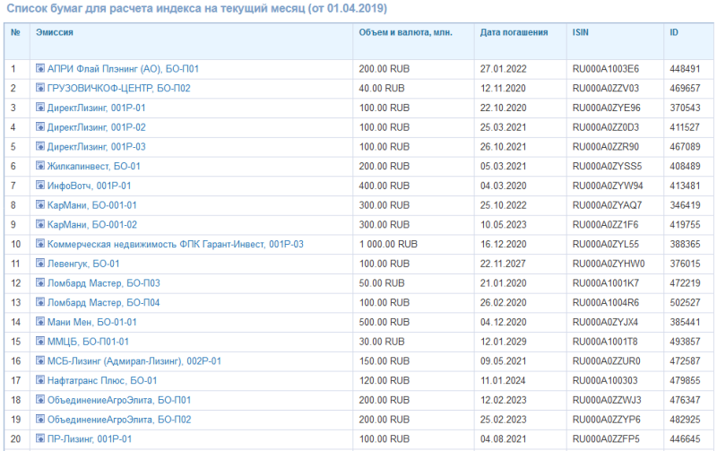The width and height of the screenshot is (717, 451).
Task: Open the АПРИ Флай Плэнинг (АО), БО-П01 link
Action: tap(123, 69)
